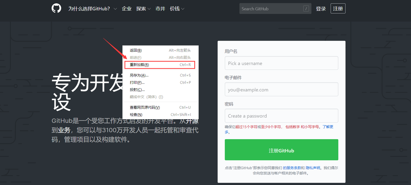The height and width of the screenshot is (185, 411).
Task: Focus the Search GitHub field
Action: tap(275, 9)
